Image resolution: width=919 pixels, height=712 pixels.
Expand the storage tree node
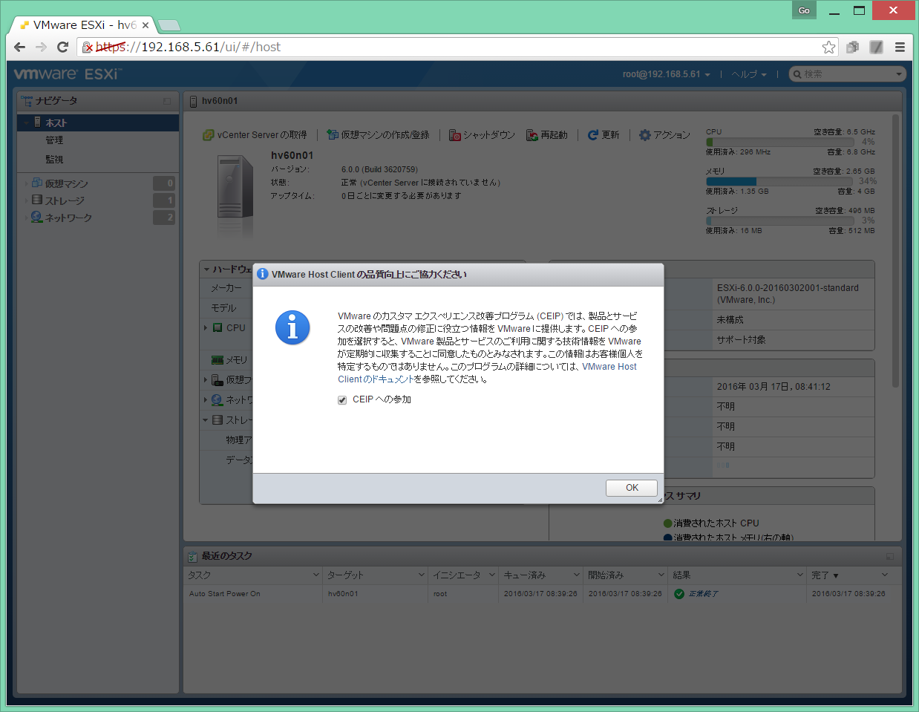coord(26,200)
